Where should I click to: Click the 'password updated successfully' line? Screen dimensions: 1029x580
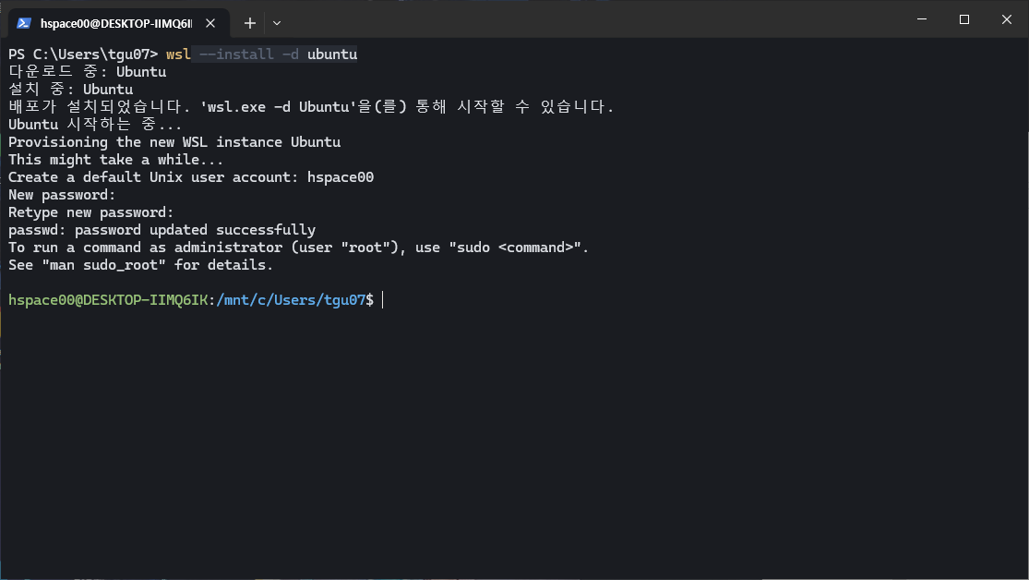point(162,230)
